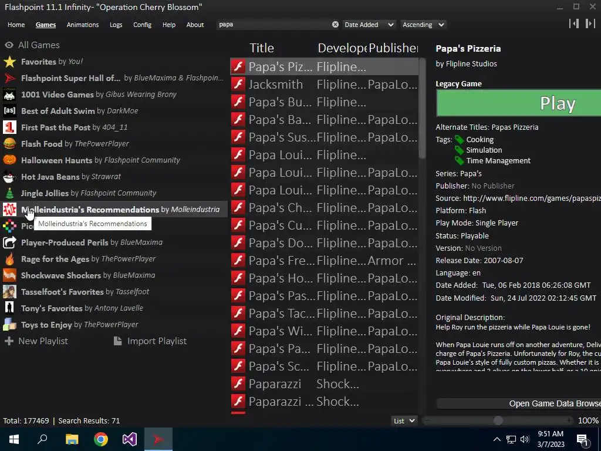
Task: Click the Cooking tag icon
Action: 459,140
